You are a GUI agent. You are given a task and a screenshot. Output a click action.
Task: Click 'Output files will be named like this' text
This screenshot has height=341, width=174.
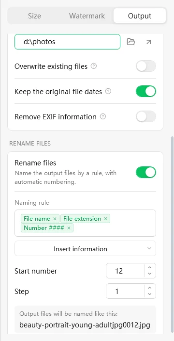pos(69,314)
